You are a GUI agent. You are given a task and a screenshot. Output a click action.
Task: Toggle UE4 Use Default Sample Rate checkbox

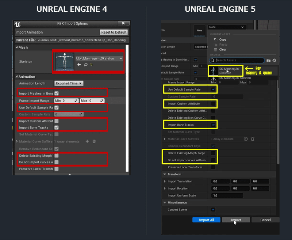57,107
